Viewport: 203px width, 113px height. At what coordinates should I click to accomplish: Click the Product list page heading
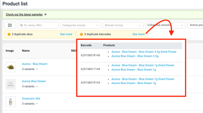click(15, 4)
